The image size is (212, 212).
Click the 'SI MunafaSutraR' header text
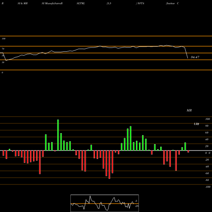point(52,3)
